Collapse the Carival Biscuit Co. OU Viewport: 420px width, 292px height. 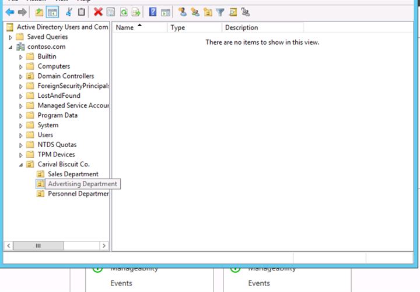[22, 165]
